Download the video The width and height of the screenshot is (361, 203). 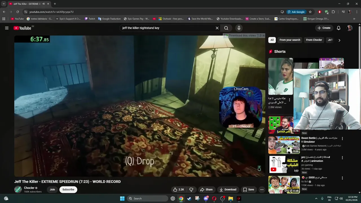pyautogui.click(x=228, y=189)
